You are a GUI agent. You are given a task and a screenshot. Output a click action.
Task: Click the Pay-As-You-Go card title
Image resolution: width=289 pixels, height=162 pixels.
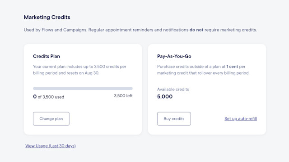tap(174, 56)
